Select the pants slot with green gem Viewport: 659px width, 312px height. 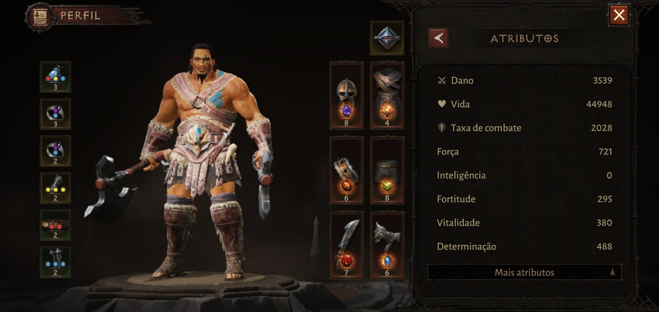[387, 170]
